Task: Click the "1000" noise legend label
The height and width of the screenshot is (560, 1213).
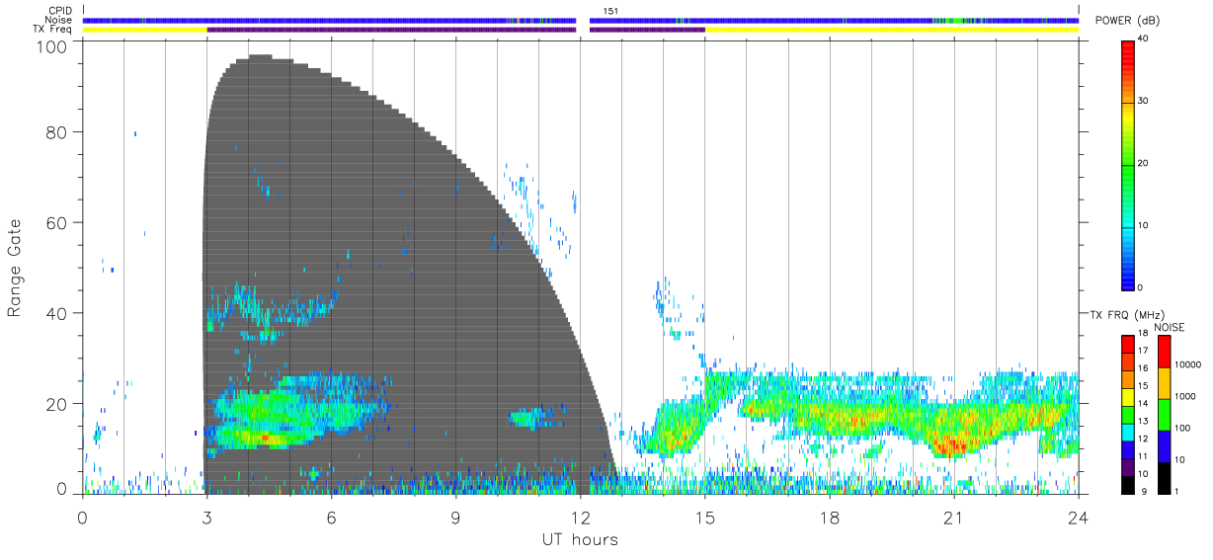Action: pos(1183,396)
